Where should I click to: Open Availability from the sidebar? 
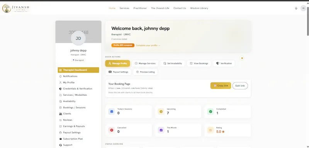pyautogui.click(x=78, y=101)
